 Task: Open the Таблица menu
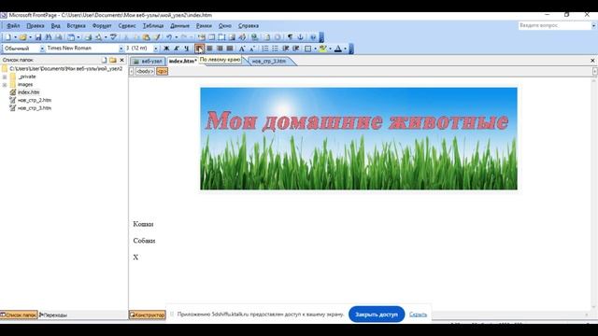(x=153, y=26)
